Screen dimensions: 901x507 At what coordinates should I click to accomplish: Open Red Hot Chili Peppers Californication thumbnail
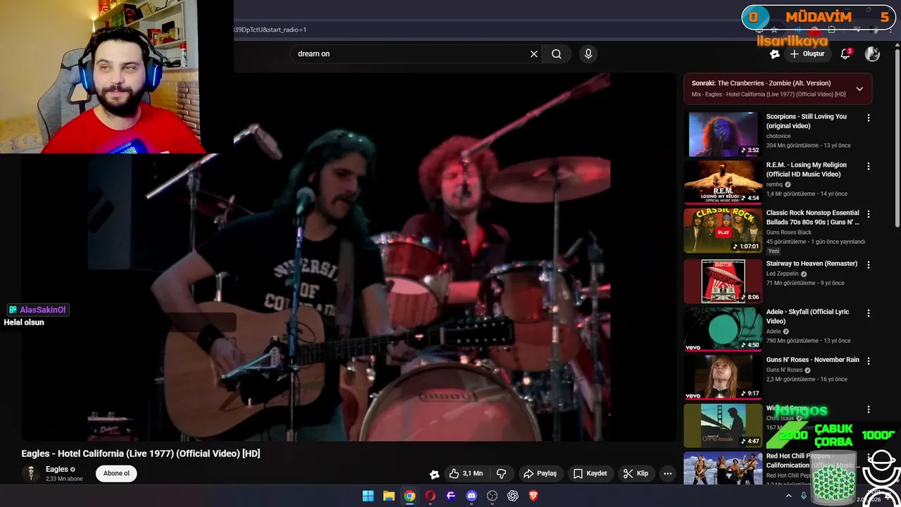pyautogui.click(x=723, y=468)
